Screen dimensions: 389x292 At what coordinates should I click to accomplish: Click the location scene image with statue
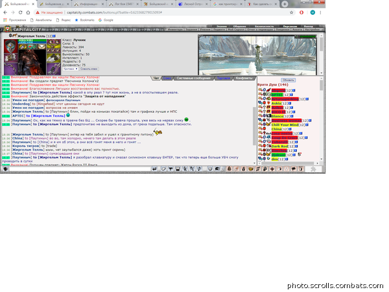[x=258, y=55]
